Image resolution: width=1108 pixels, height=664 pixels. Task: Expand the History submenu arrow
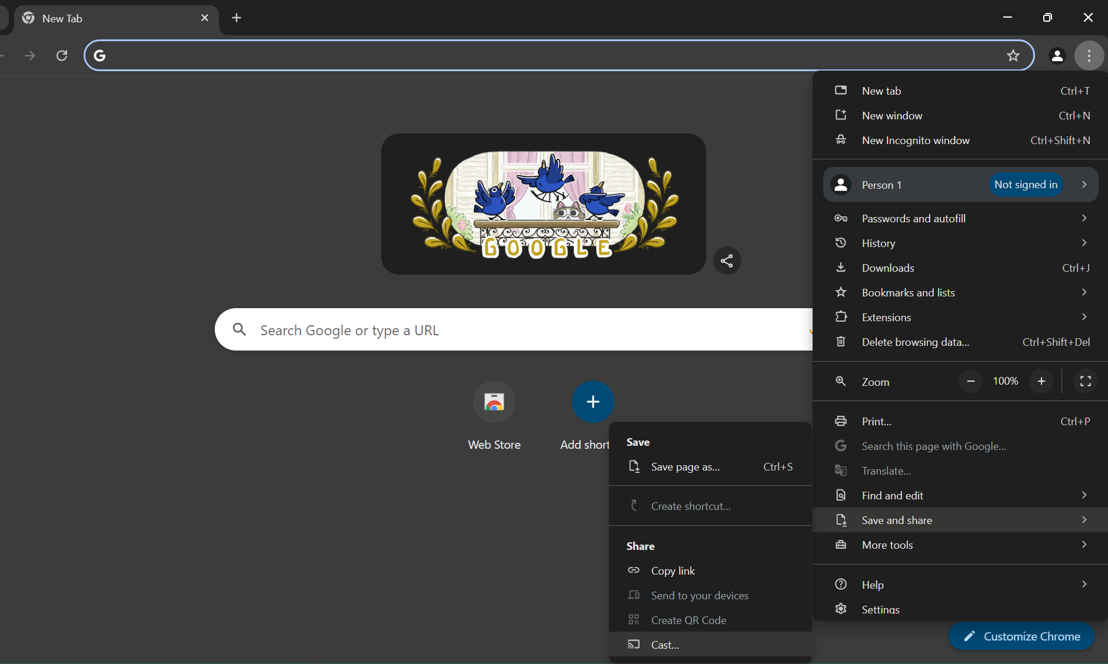[1084, 243]
